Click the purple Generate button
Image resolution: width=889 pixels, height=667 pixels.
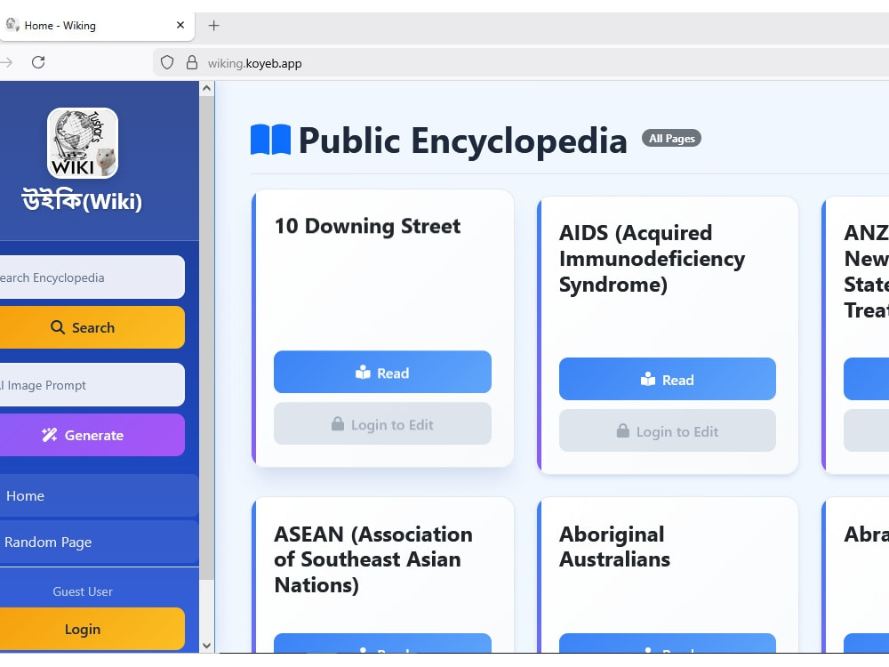[92, 435]
